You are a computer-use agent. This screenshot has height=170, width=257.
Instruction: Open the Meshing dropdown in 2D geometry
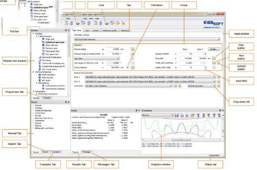pyautogui.click(x=157, y=115)
